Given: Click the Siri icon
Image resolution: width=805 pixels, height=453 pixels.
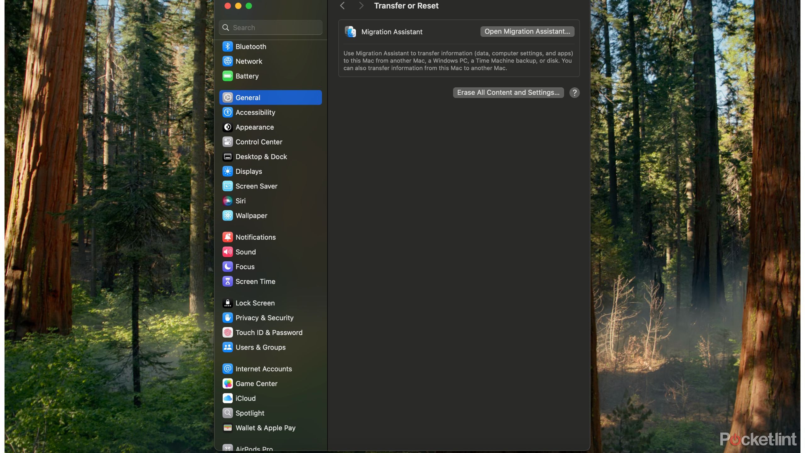Looking at the screenshot, I should tap(228, 201).
